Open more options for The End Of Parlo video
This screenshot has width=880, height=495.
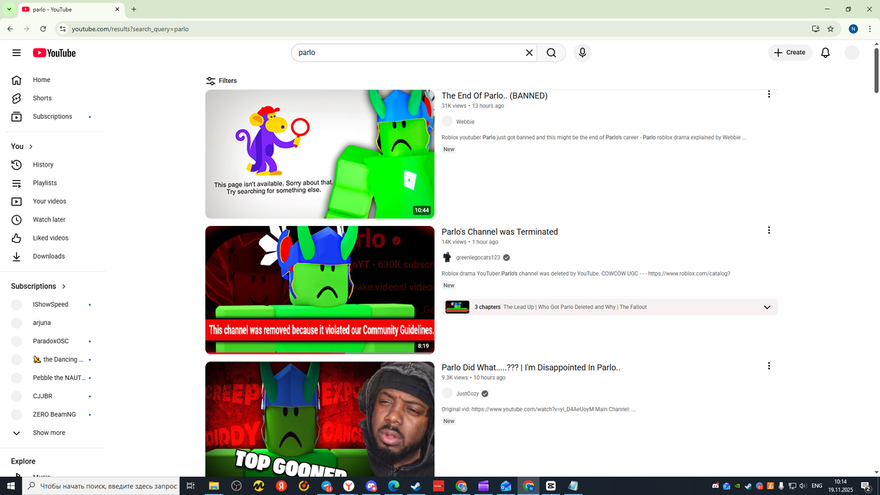click(769, 94)
